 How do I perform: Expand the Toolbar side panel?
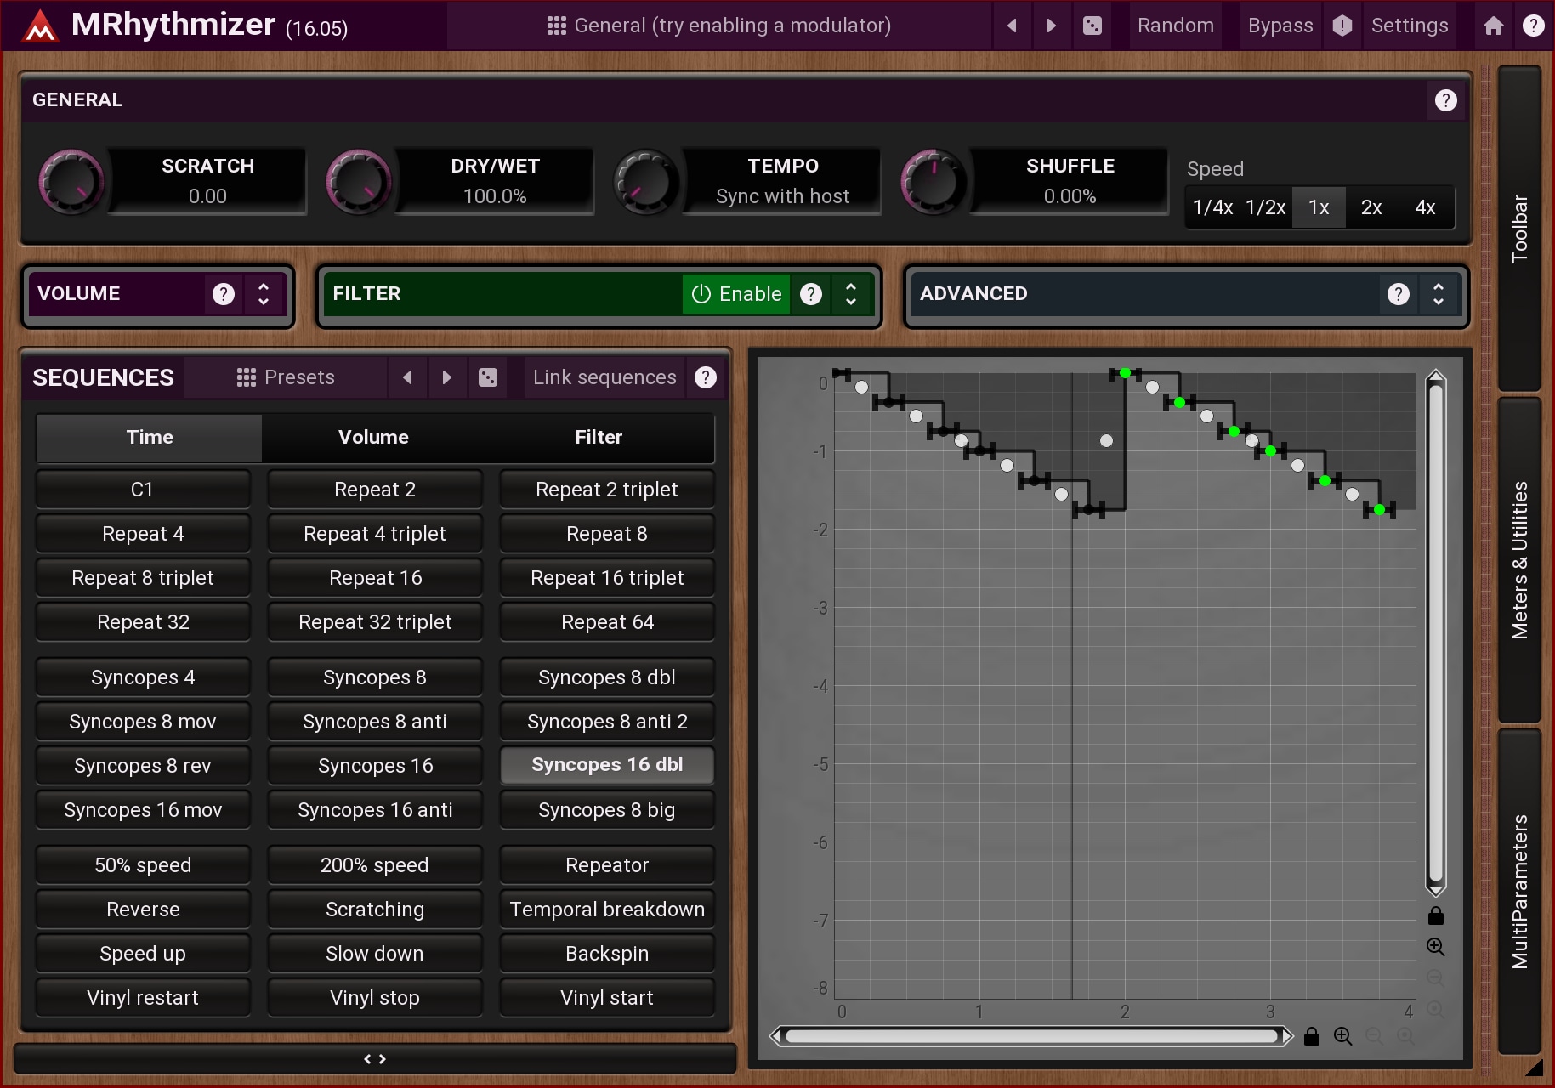tap(1519, 228)
